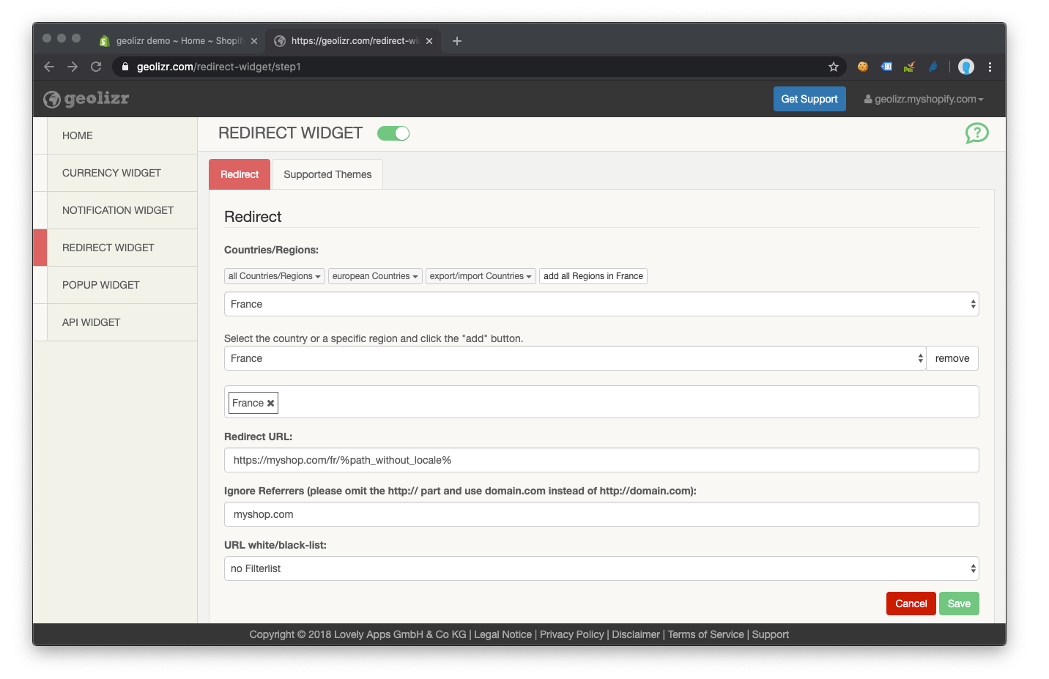Open the green help chat bubble icon

point(976,133)
